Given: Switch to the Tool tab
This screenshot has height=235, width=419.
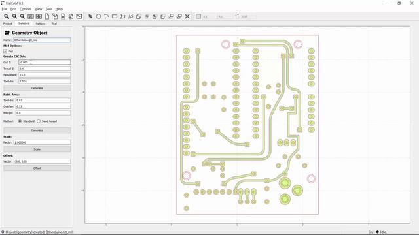Looking at the screenshot, I should (54, 23).
